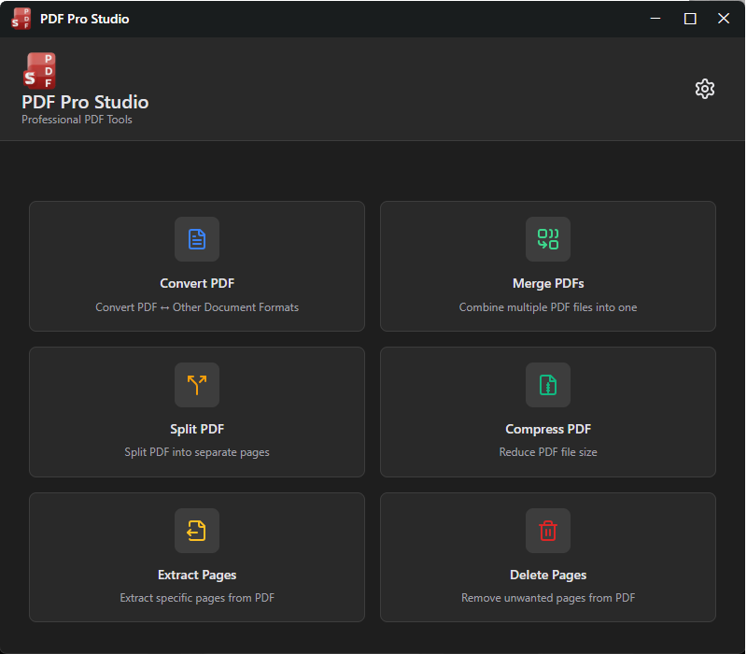The width and height of the screenshot is (747, 654).
Task: Click the small app icon in title bar
Action: coord(21,19)
